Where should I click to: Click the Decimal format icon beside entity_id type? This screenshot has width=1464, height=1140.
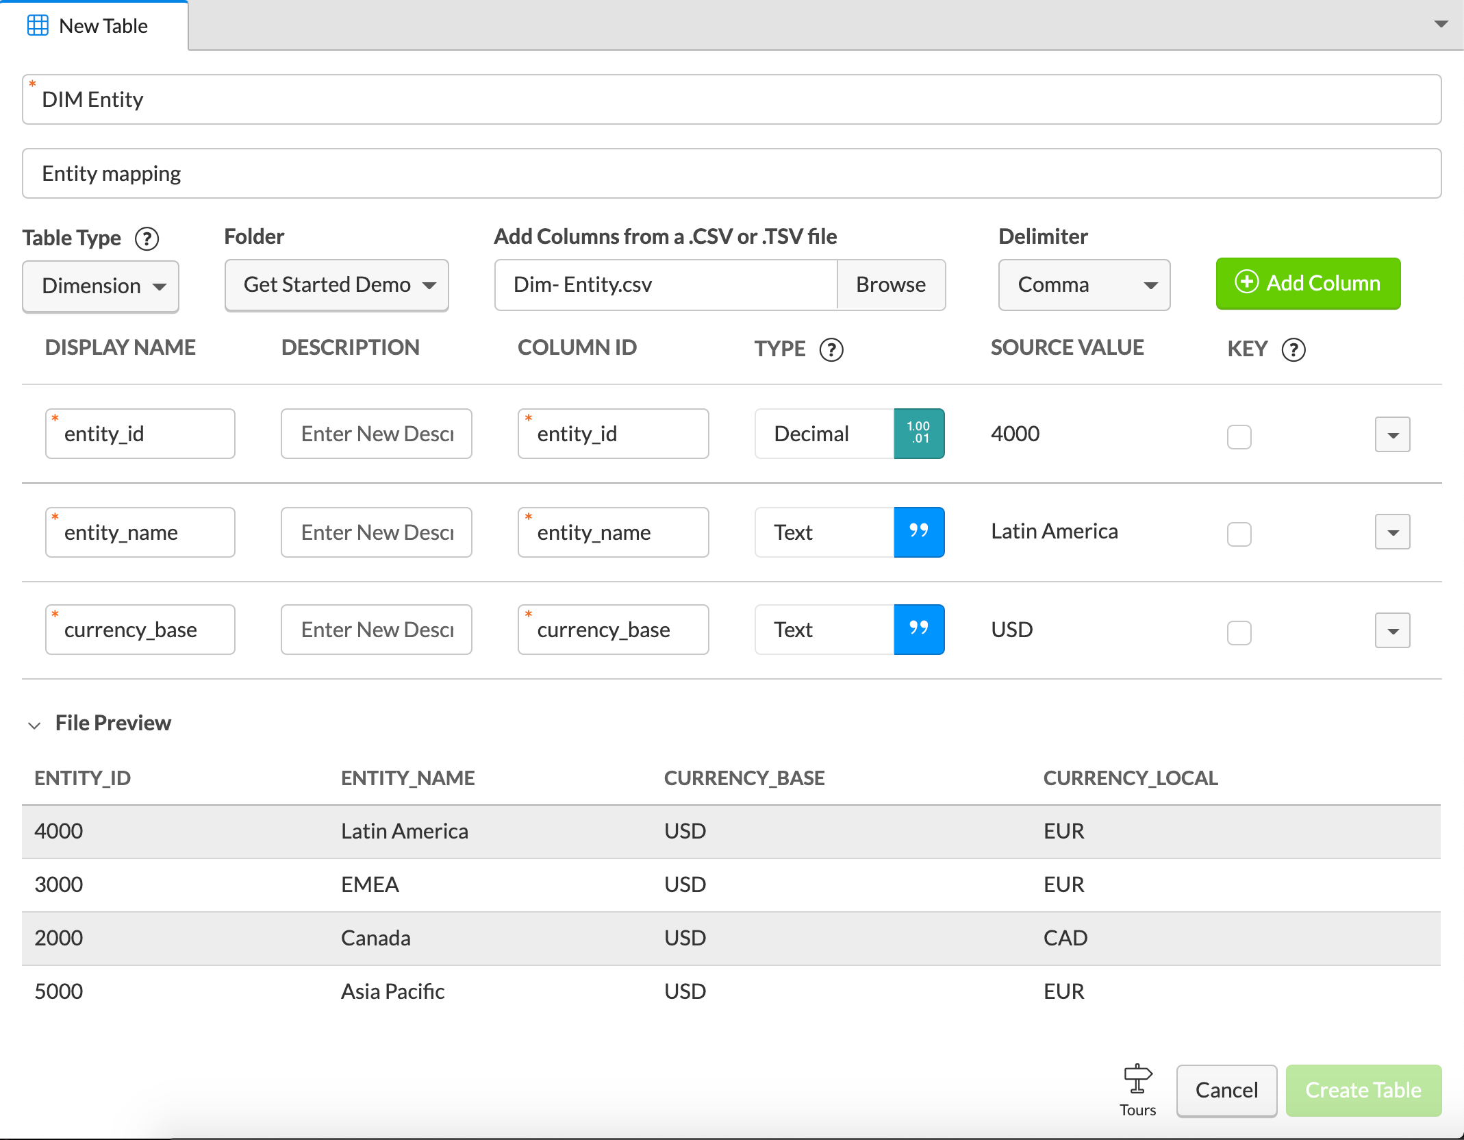[919, 433]
